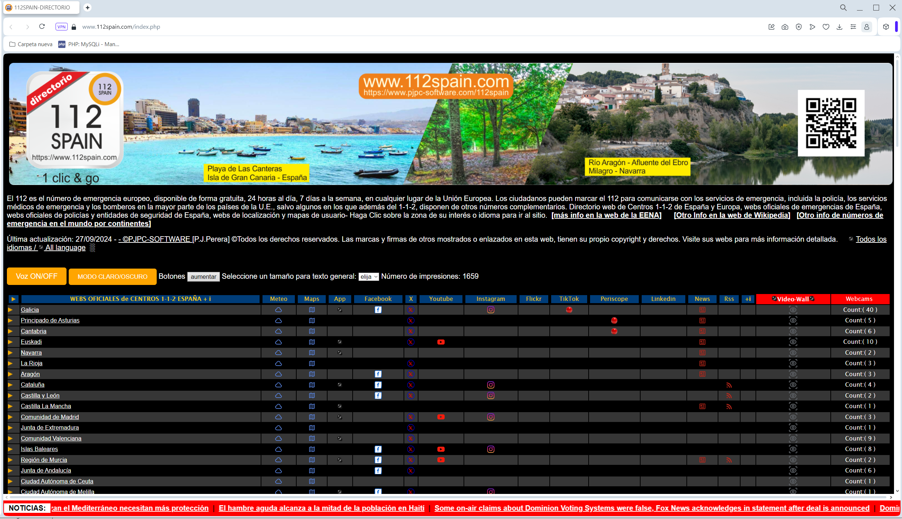
Task: Open the Galicia TikTok red dot
Action: coord(569,310)
